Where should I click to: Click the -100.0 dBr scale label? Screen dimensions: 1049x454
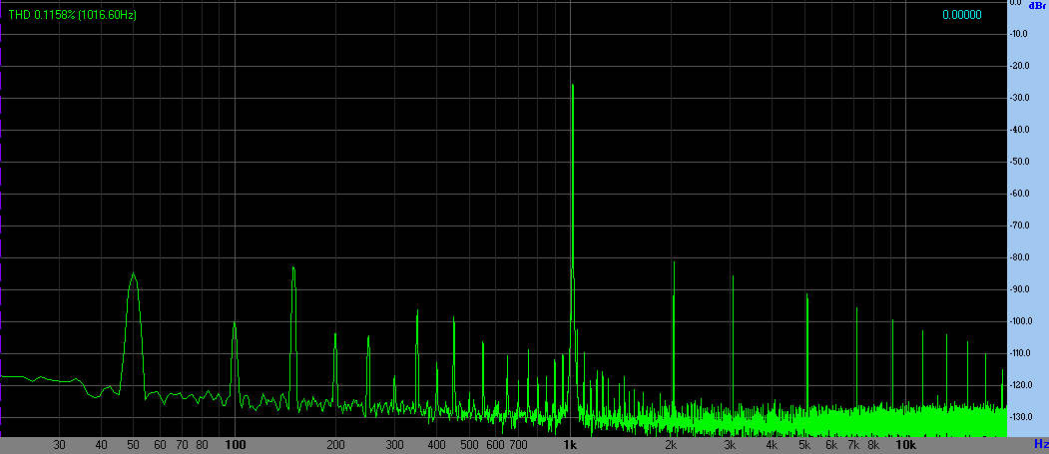pos(1019,321)
